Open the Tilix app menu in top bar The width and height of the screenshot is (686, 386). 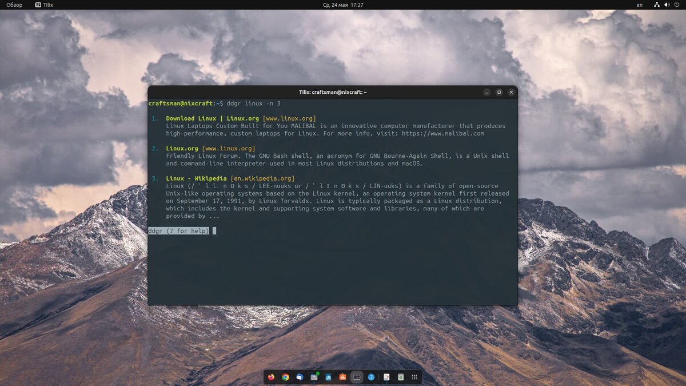coord(44,5)
